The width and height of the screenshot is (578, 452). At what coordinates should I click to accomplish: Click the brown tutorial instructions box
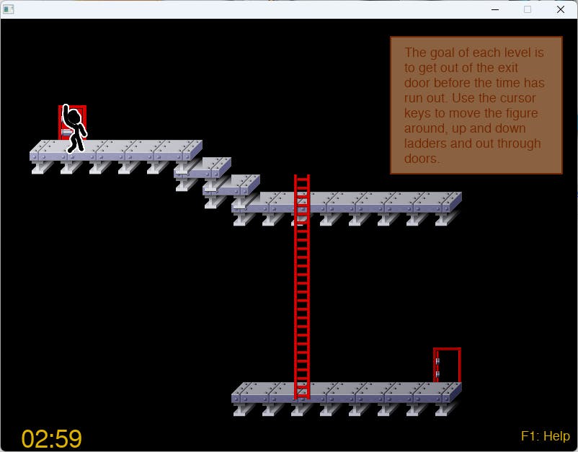point(476,105)
